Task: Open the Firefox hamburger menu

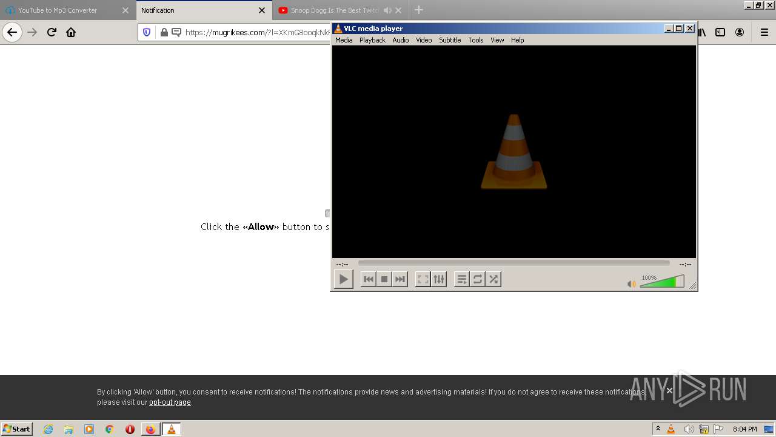Action: pos(764,32)
